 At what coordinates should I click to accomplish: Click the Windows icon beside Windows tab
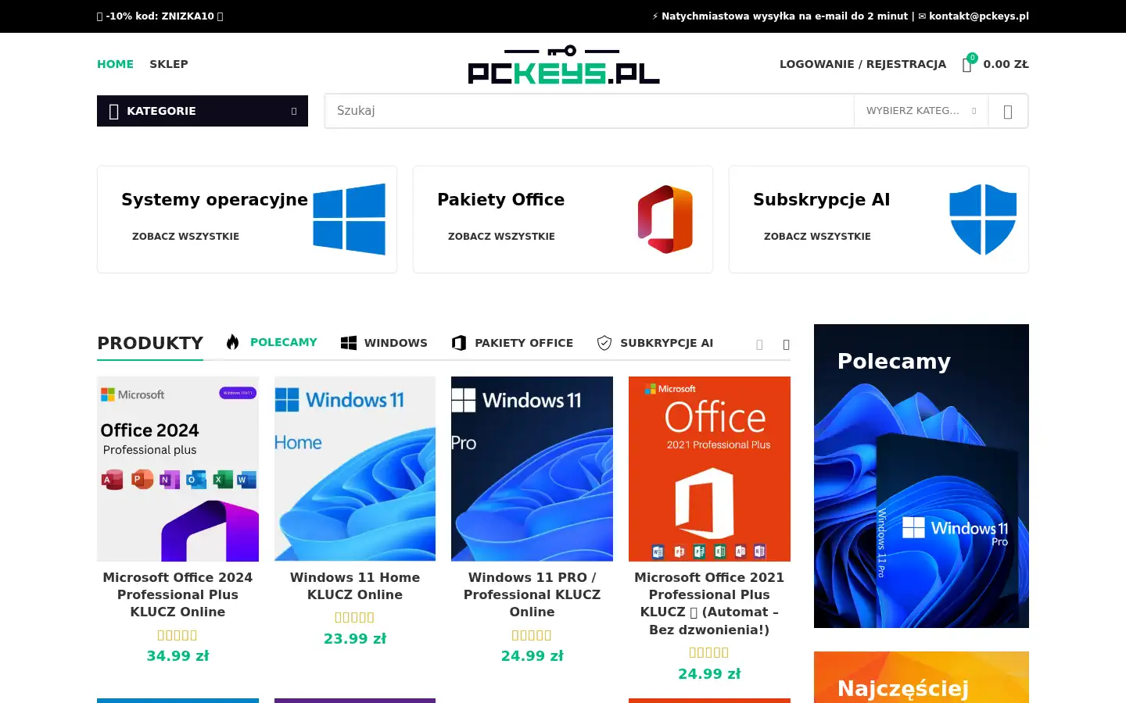point(349,343)
